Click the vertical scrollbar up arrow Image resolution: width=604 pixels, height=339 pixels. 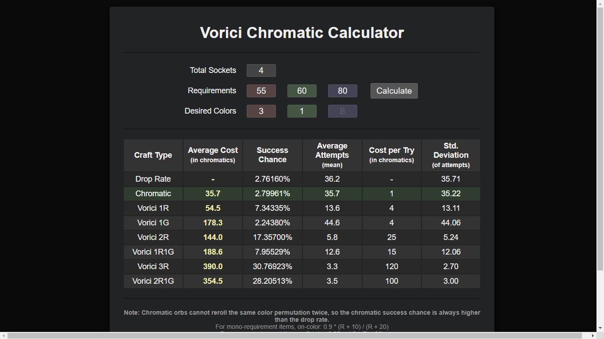tap(600, 4)
